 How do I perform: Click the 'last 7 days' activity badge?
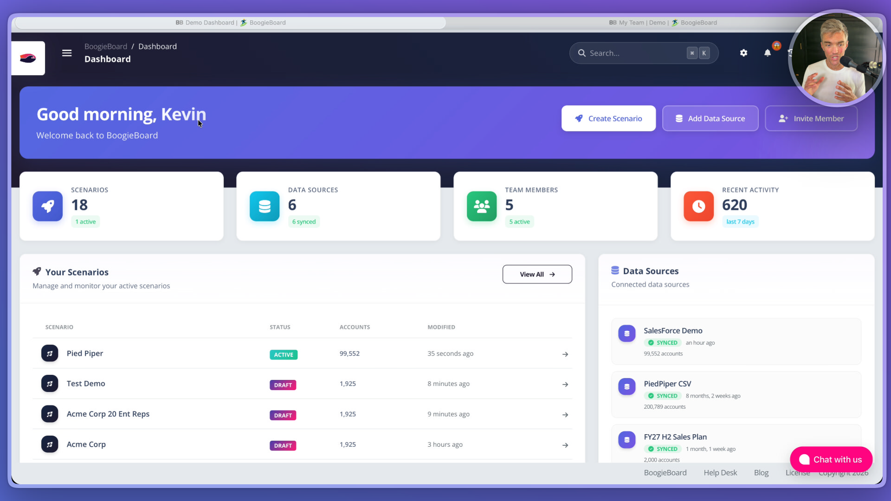click(740, 222)
